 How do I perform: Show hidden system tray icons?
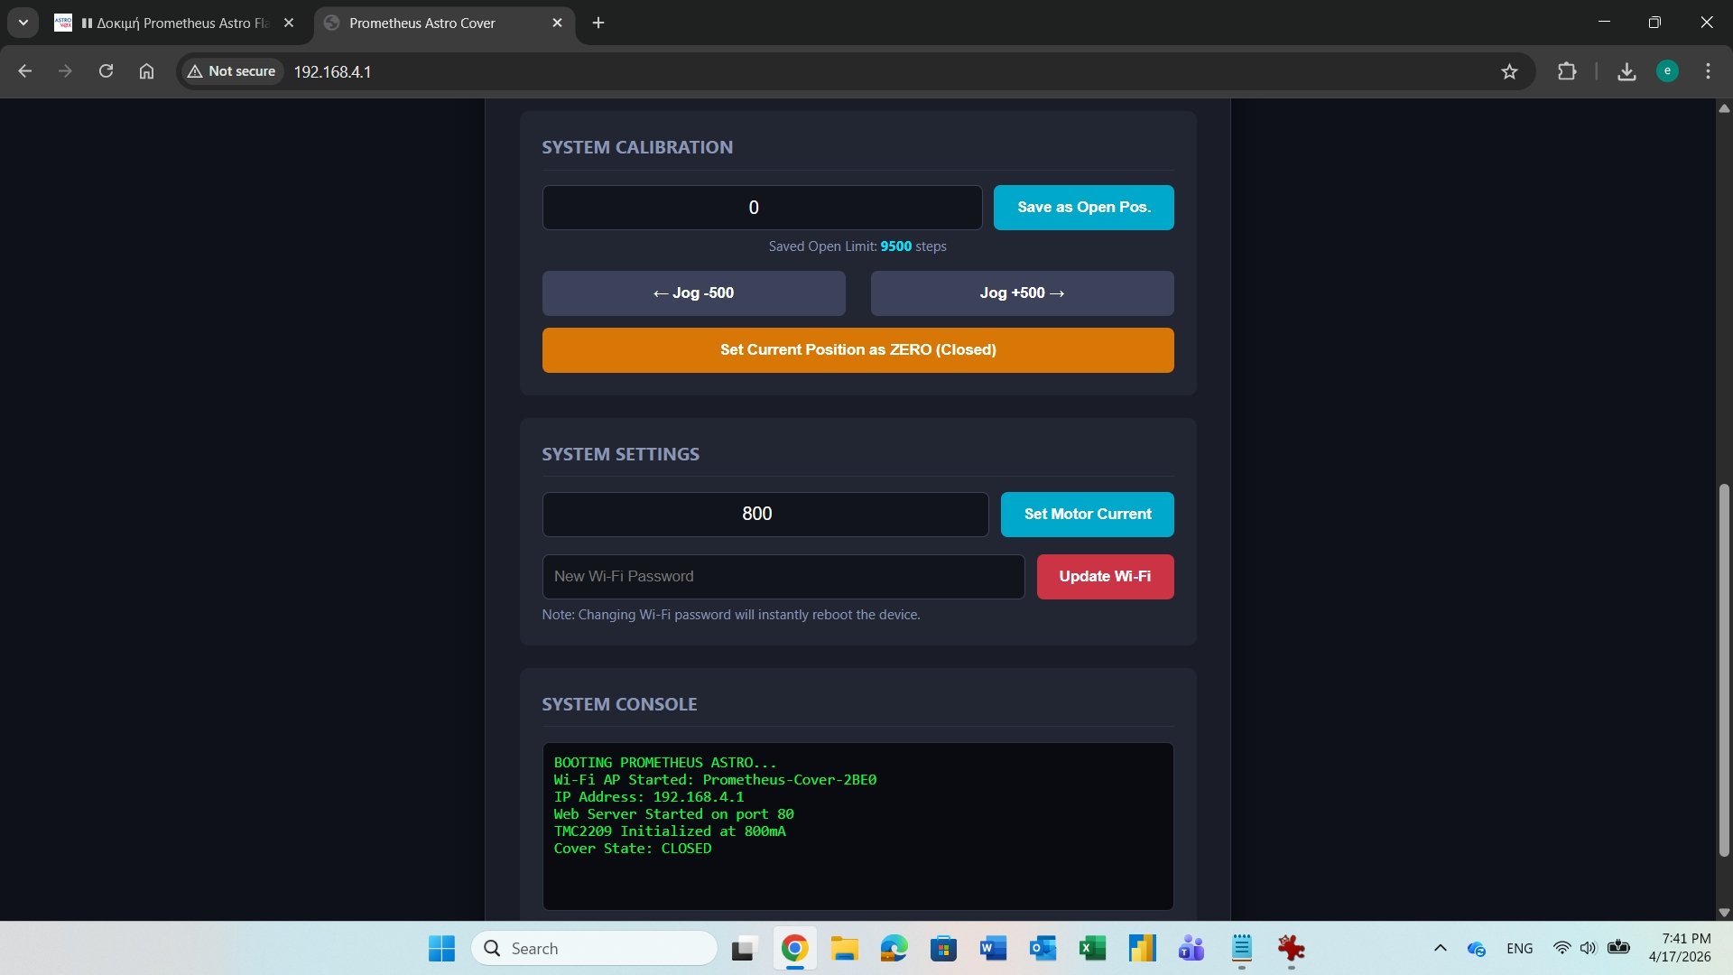(1440, 949)
